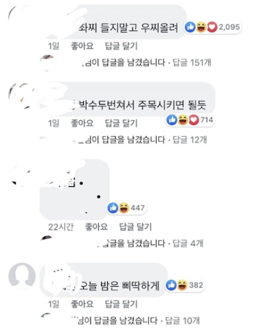Click the heart reaction icon beside 2,095

[x=211, y=27]
